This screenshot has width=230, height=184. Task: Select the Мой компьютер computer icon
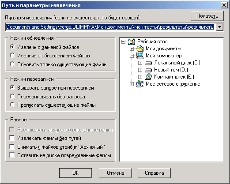[140, 56]
